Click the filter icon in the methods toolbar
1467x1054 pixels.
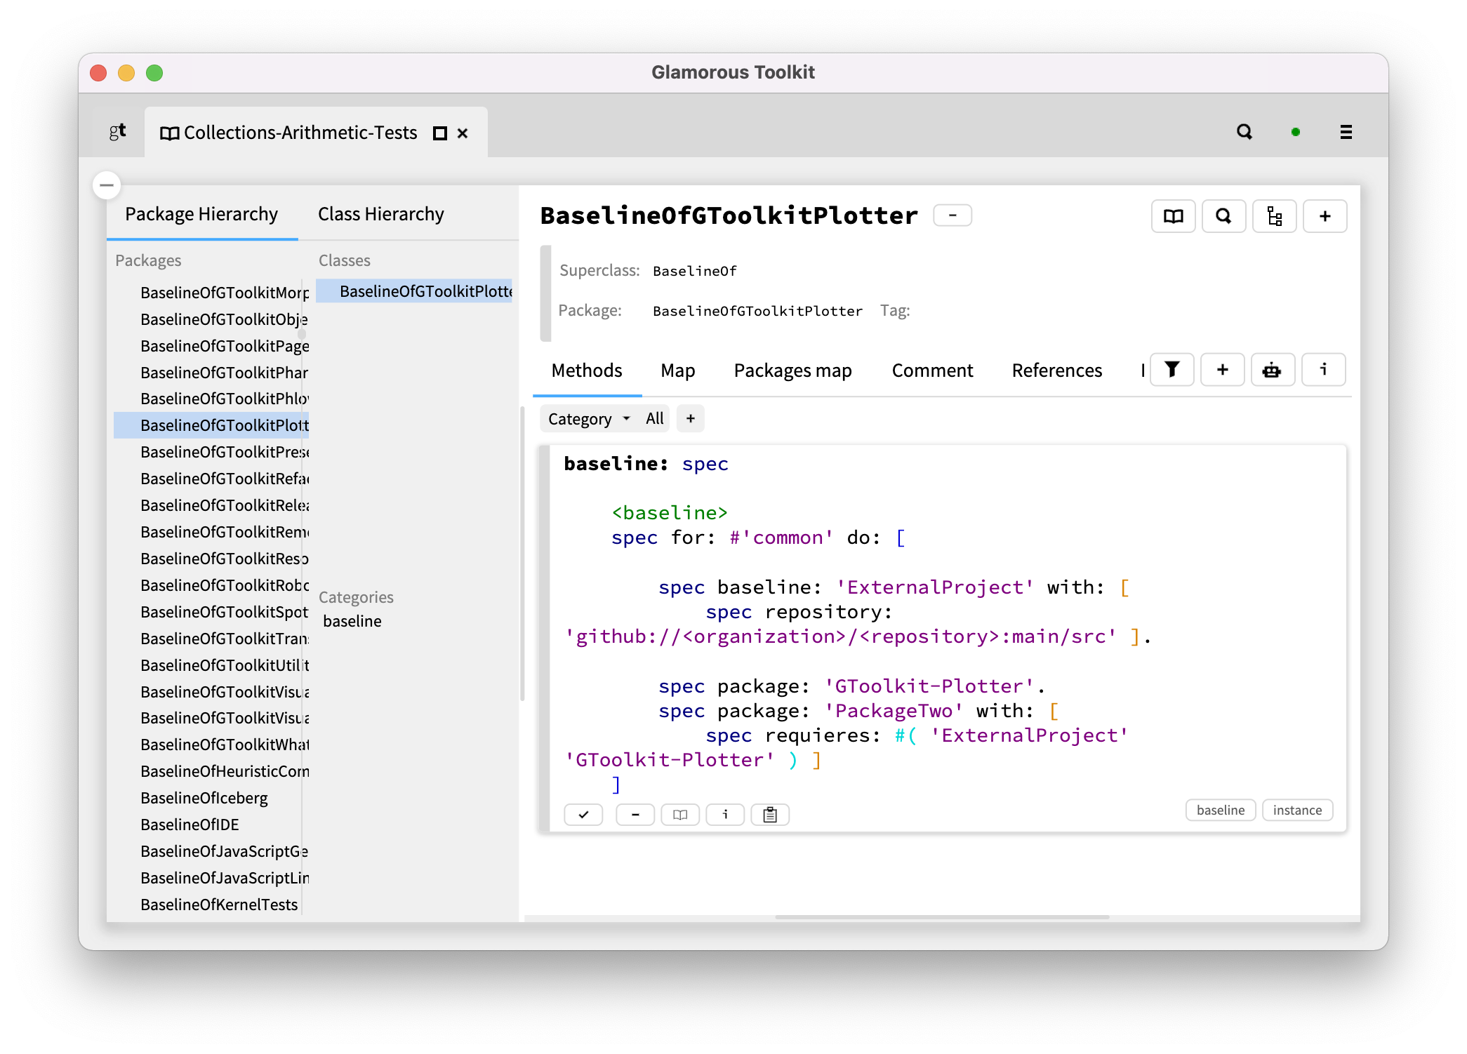click(1172, 370)
